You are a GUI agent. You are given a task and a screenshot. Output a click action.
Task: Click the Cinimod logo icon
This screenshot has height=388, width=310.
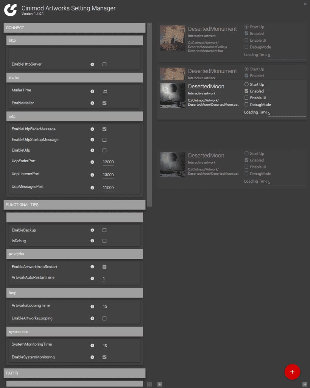pyautogui.click(x=10, y=10)
